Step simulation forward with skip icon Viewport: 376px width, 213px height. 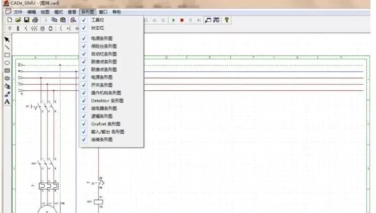coord(199,20)
